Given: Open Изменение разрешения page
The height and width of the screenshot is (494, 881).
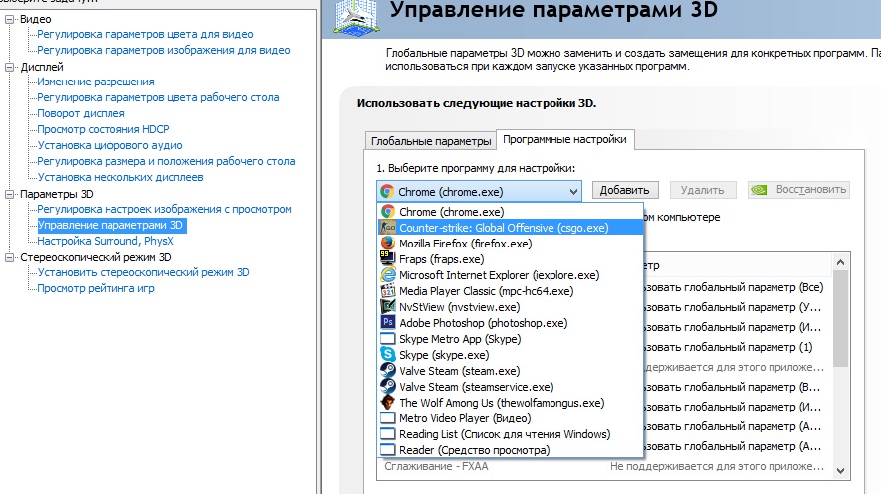Looking at the screenshot, I should pos(96,82).
